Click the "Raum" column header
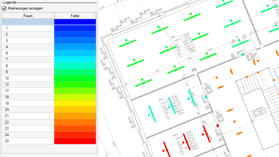Image resolution: width=279 pixels, height=157 pixels. pyautogui.click(x=28, y=16)
